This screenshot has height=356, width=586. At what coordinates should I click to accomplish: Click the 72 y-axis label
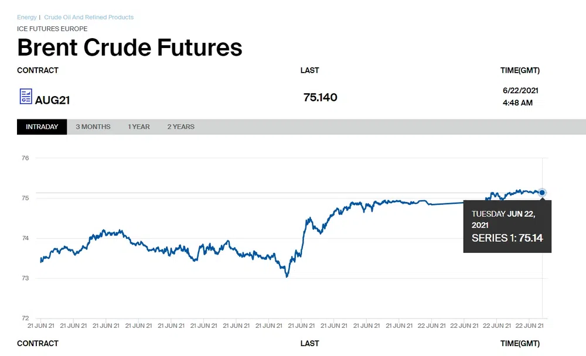tap(25, 318)
